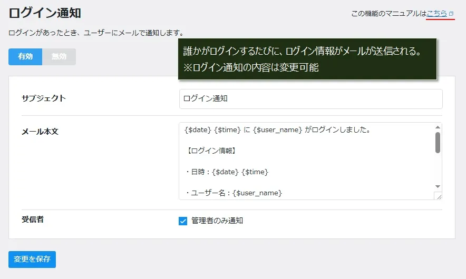The width and height of the screenshot is (466, 279).
Task: Click the scroll-up arrow in mail body
Action: tap(438, 127)
